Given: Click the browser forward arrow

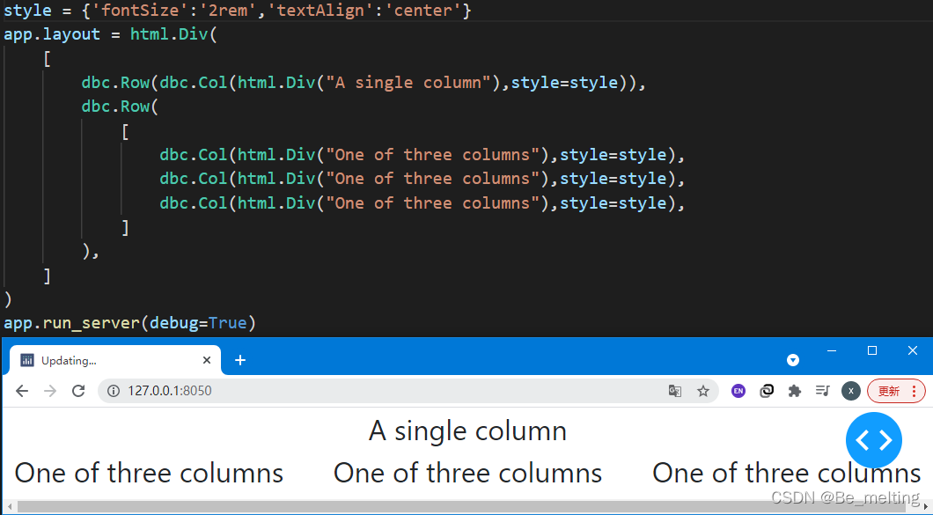Looking at the screenshot, I should [50, 391].
